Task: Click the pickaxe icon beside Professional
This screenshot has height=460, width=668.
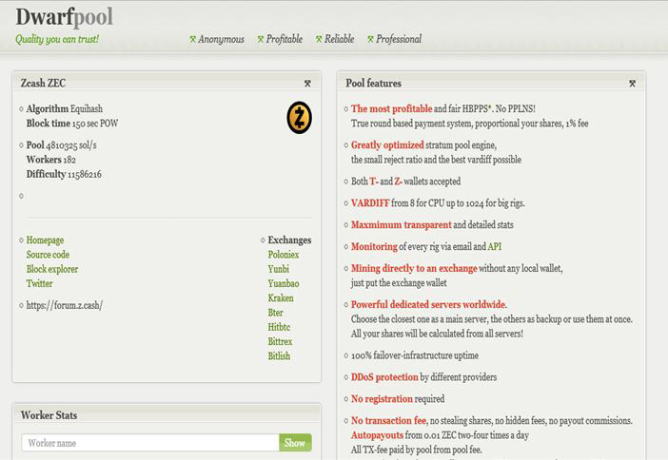Action: tap(370, 40)
